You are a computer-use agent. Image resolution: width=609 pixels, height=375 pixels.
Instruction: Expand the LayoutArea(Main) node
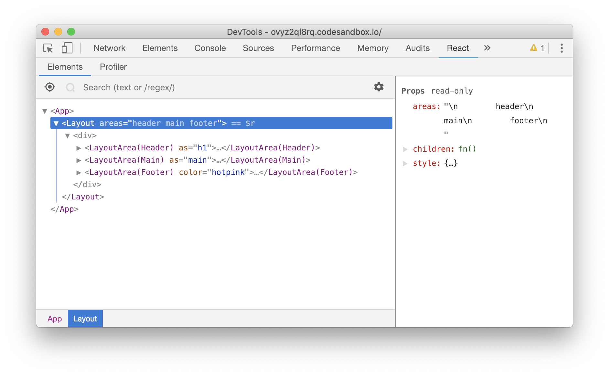tap(79, 160)
